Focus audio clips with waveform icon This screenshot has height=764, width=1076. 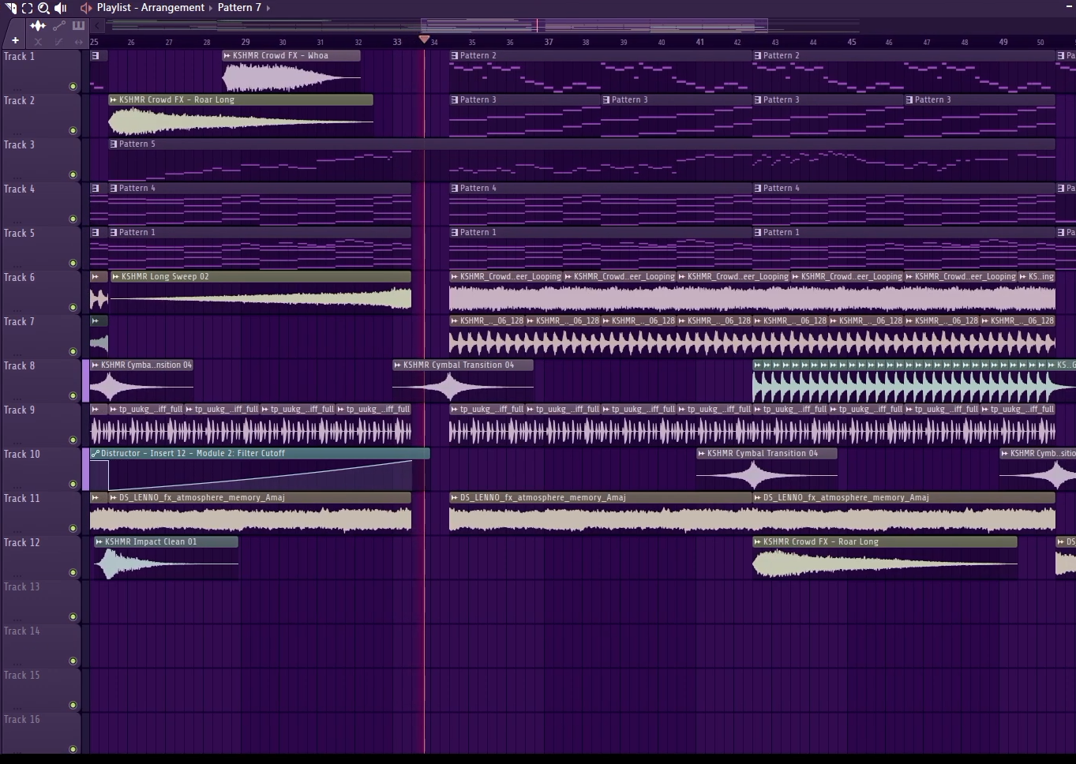coord(38,25)
